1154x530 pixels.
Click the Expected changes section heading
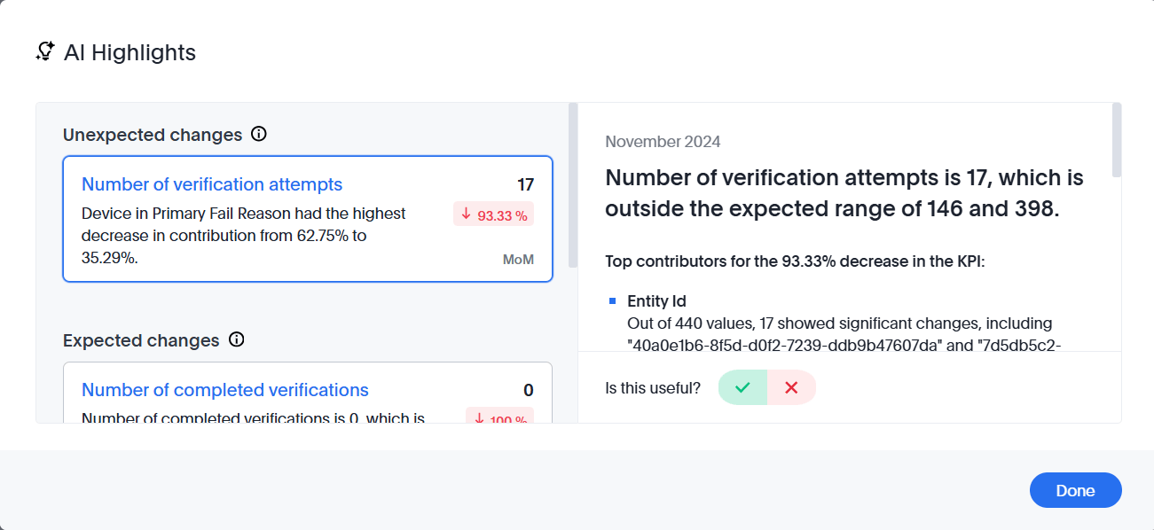tap(141, 340)
